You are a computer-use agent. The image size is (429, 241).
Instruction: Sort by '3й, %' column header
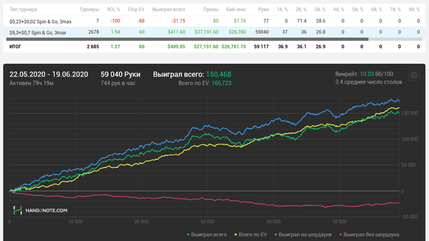point(320,9)
